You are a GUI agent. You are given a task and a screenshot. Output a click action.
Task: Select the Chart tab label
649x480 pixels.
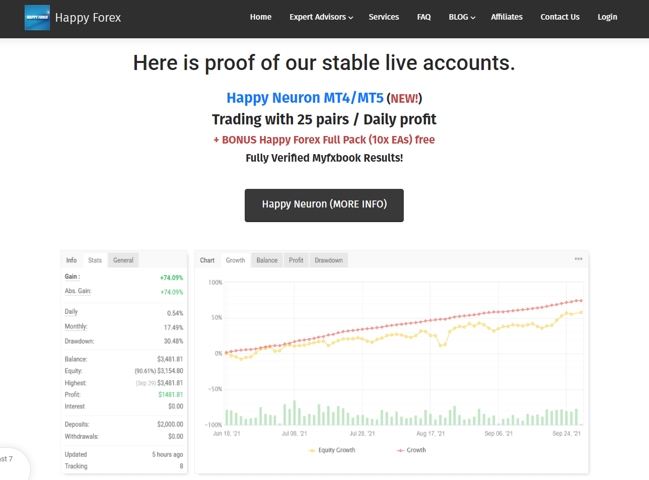[x=207, y=260]
